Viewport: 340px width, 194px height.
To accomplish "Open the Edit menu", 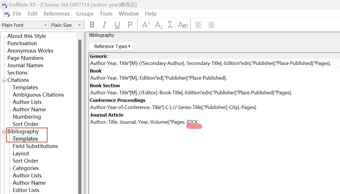I will pyautogui.click(x=33, y=14).
